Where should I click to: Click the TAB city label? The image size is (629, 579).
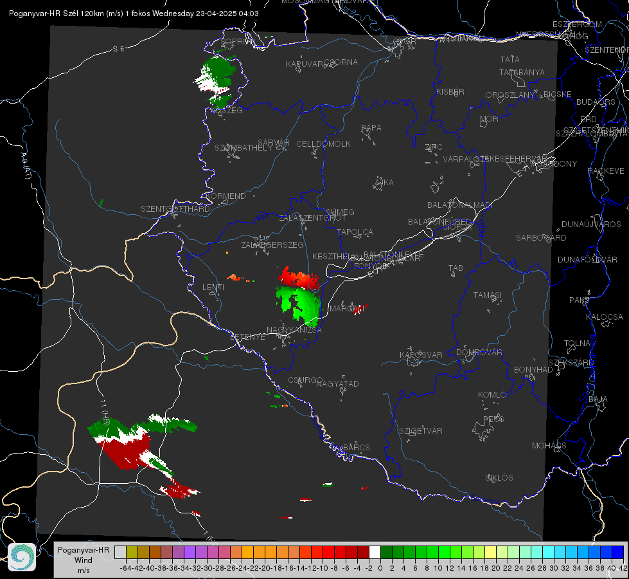(456, 268)
